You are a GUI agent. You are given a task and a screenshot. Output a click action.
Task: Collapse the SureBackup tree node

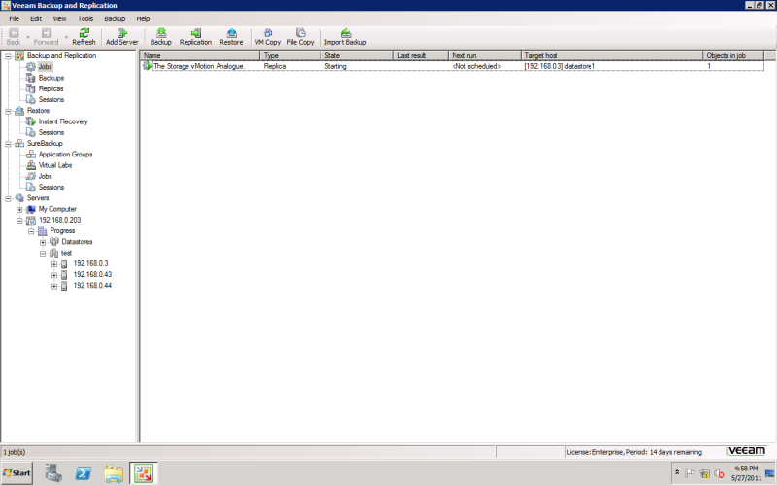click(x=9, y=144)
